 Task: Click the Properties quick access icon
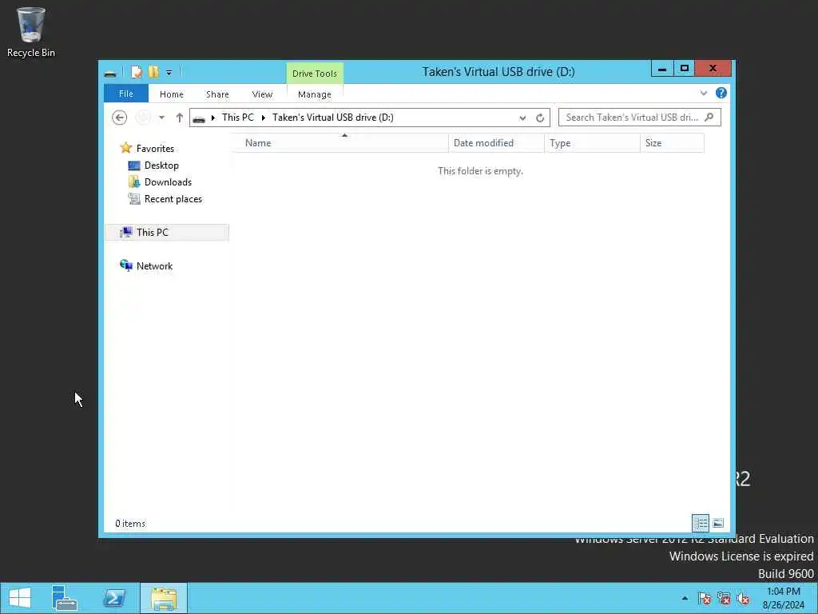(x=136, y=72)
